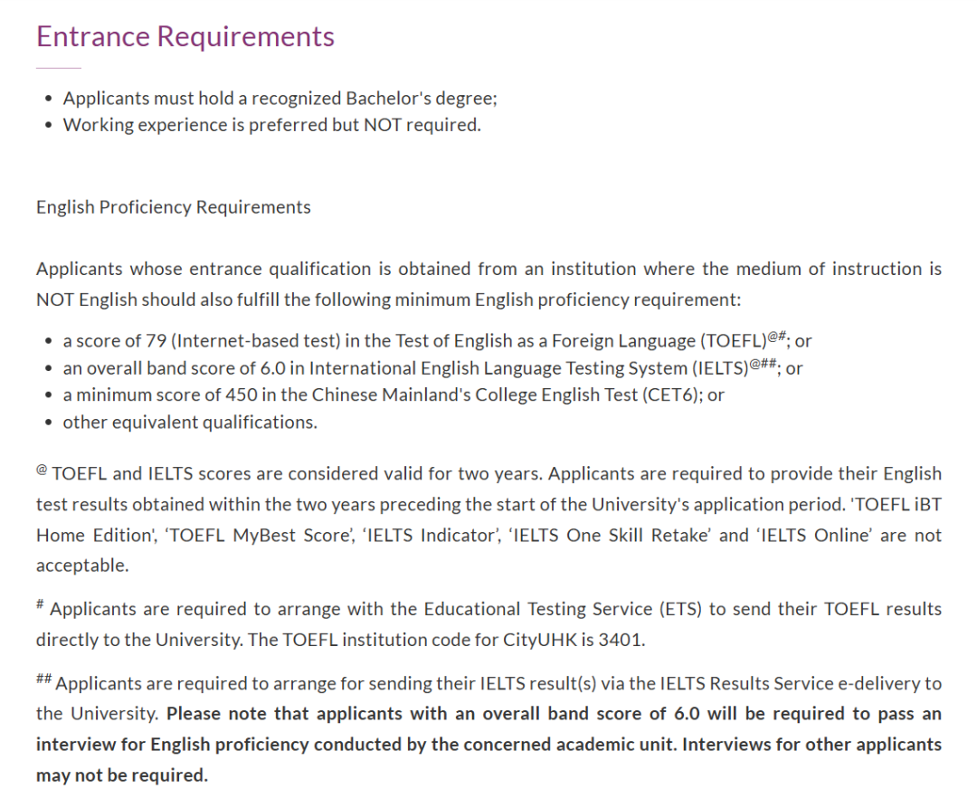Click the "Working experience is preferred" bullet
Viewport: 977px width, 808px height.
click(271, 125)
